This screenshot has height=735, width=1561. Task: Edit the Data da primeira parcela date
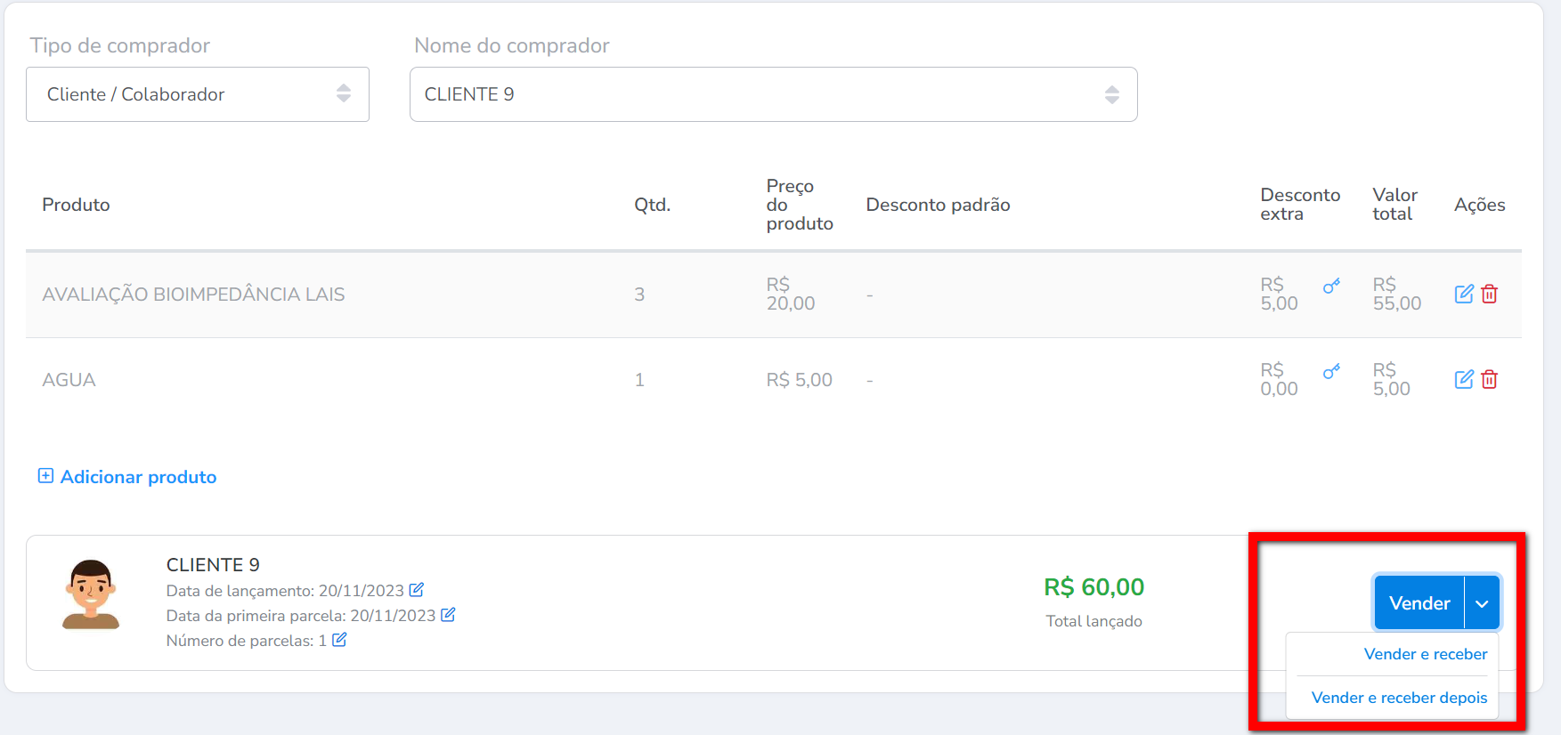[448, 615]
